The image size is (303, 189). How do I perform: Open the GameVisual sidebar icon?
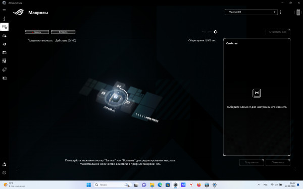pyautogui.click(x=4, y=44)
